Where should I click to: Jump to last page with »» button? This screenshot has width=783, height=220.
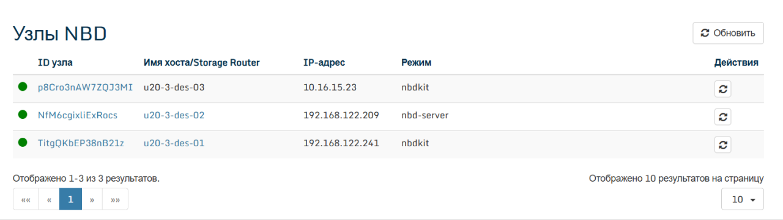click(x=116, y=199)
